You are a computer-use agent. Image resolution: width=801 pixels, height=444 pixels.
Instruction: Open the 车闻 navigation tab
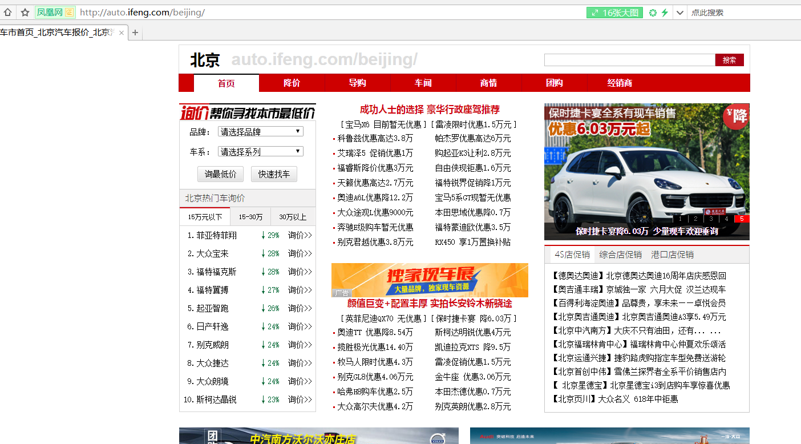tap(423, 83)
